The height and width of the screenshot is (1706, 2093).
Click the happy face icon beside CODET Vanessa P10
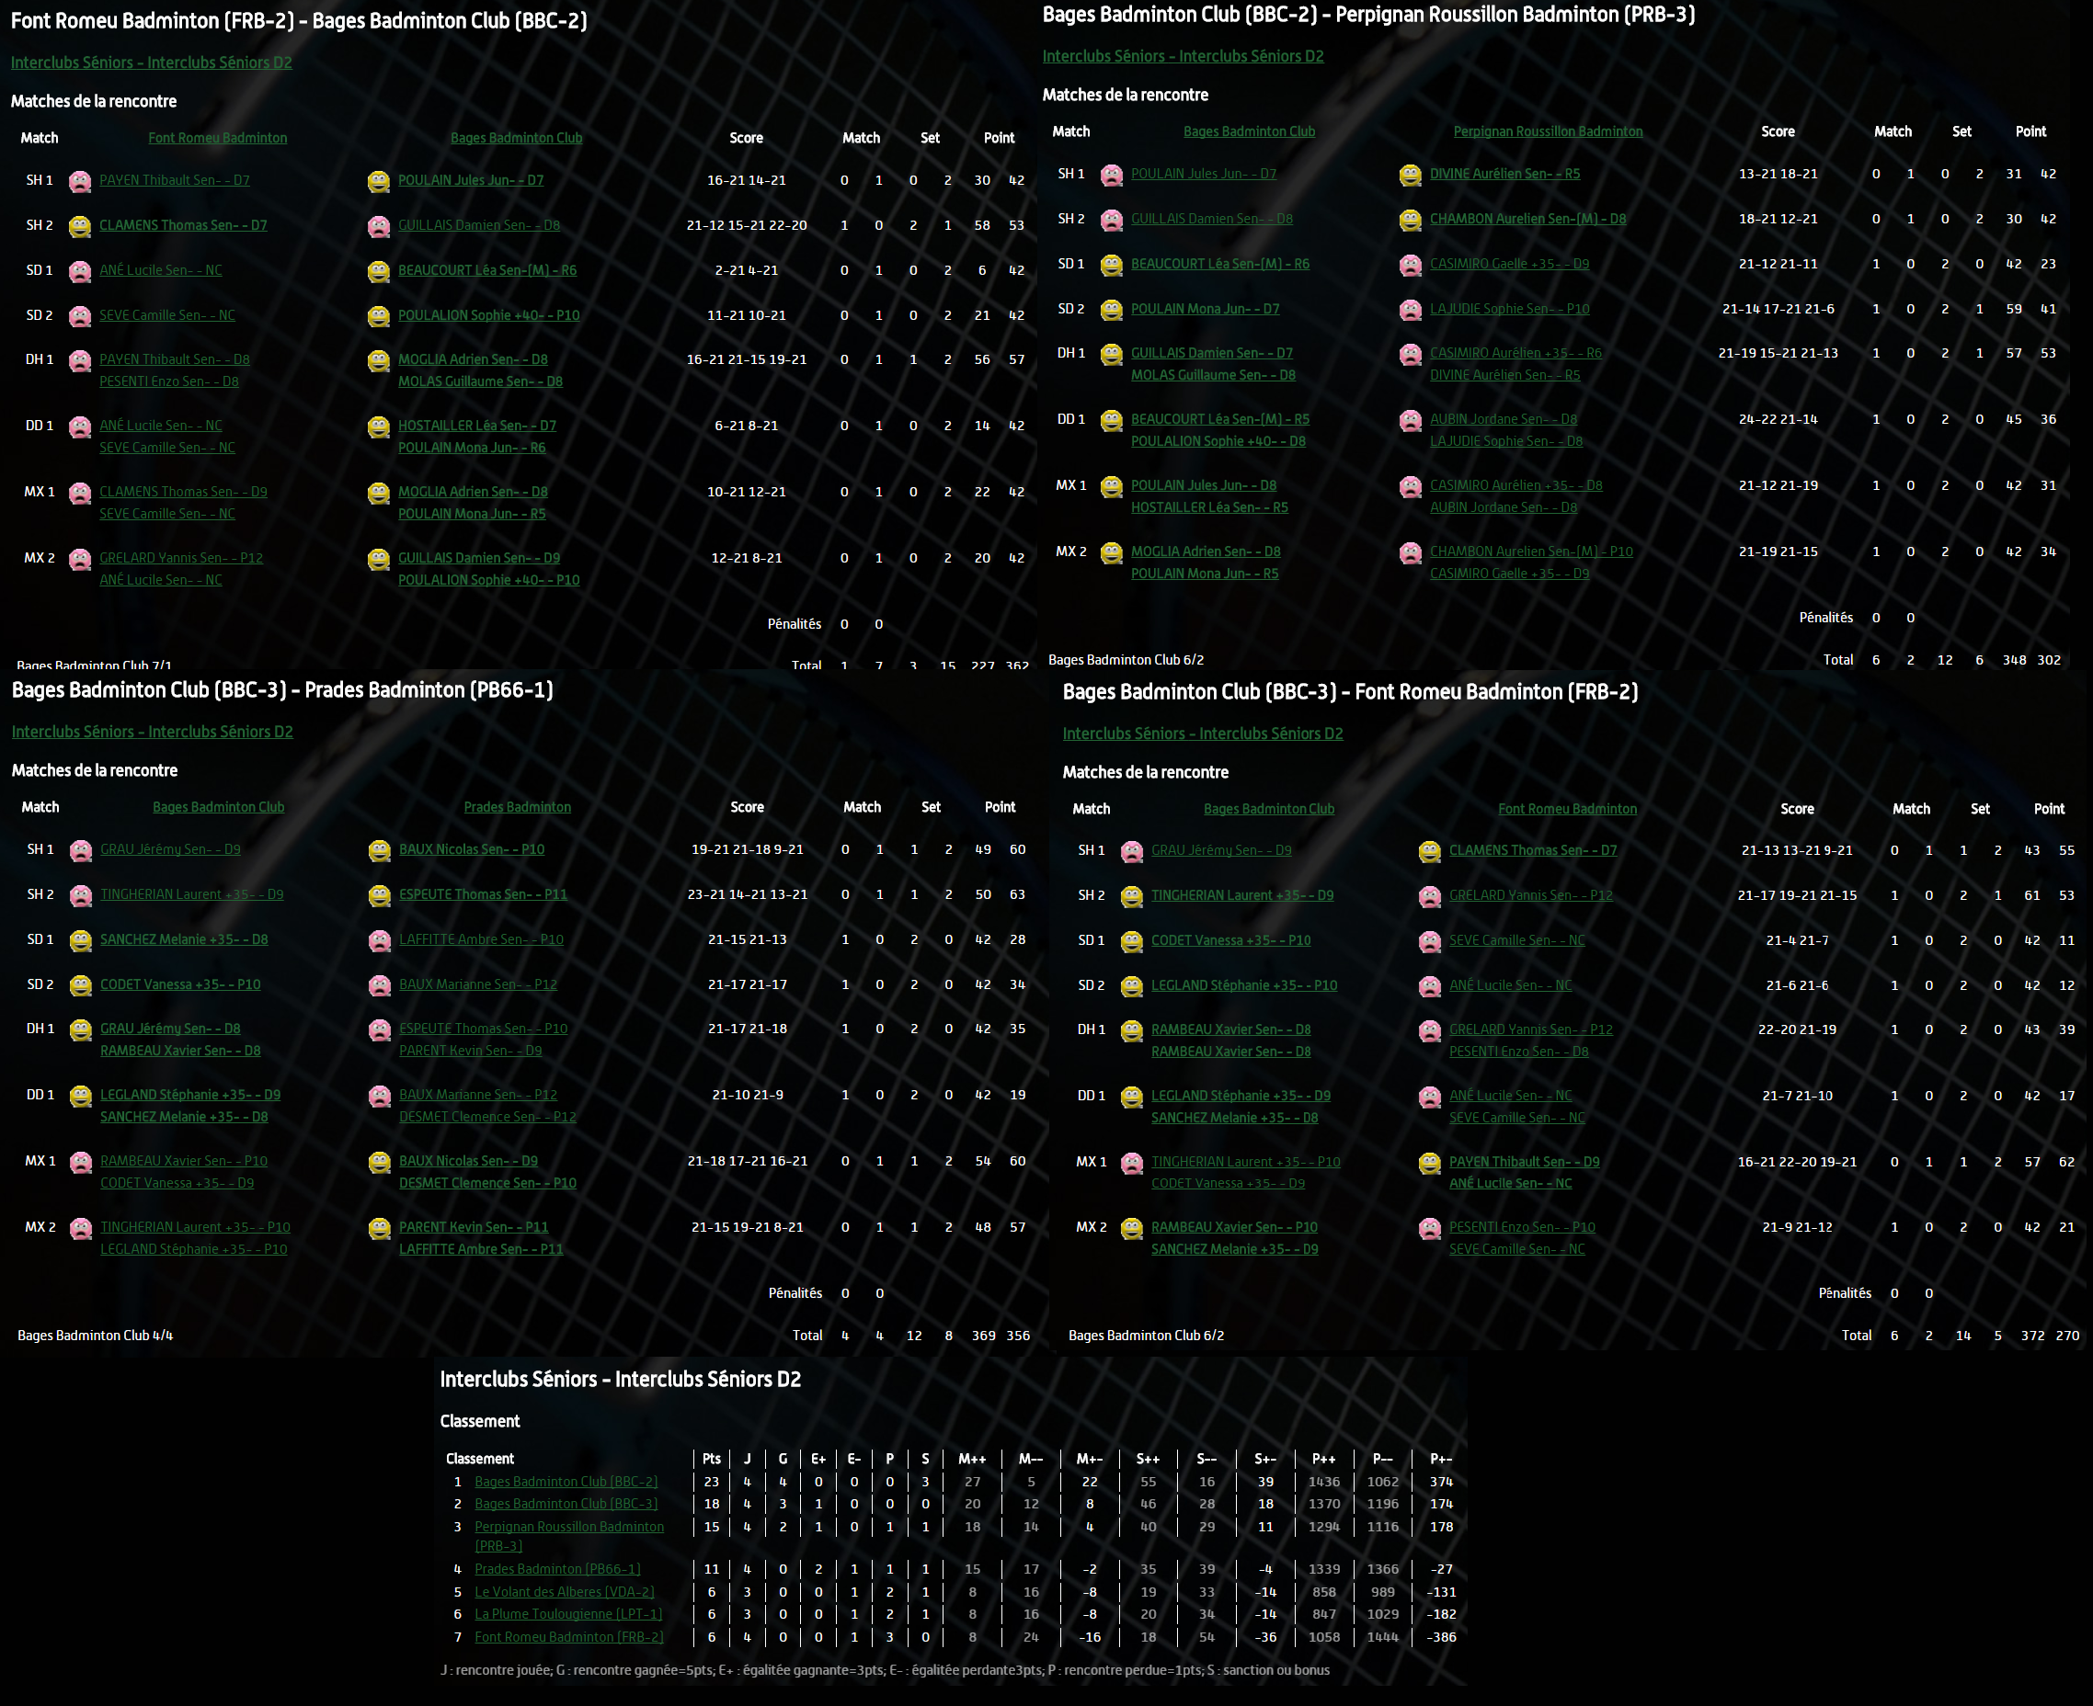point(1131,941)
